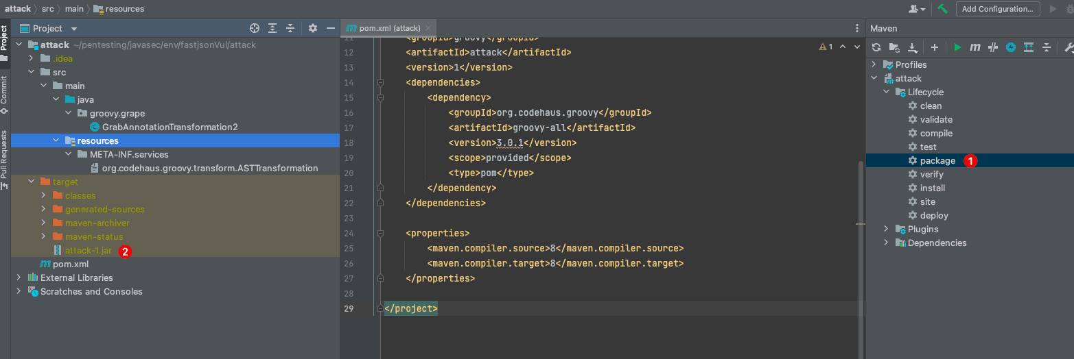The image size is (1074, 359).
Task: Click Add Configuration button
Action: coord(997,9)
